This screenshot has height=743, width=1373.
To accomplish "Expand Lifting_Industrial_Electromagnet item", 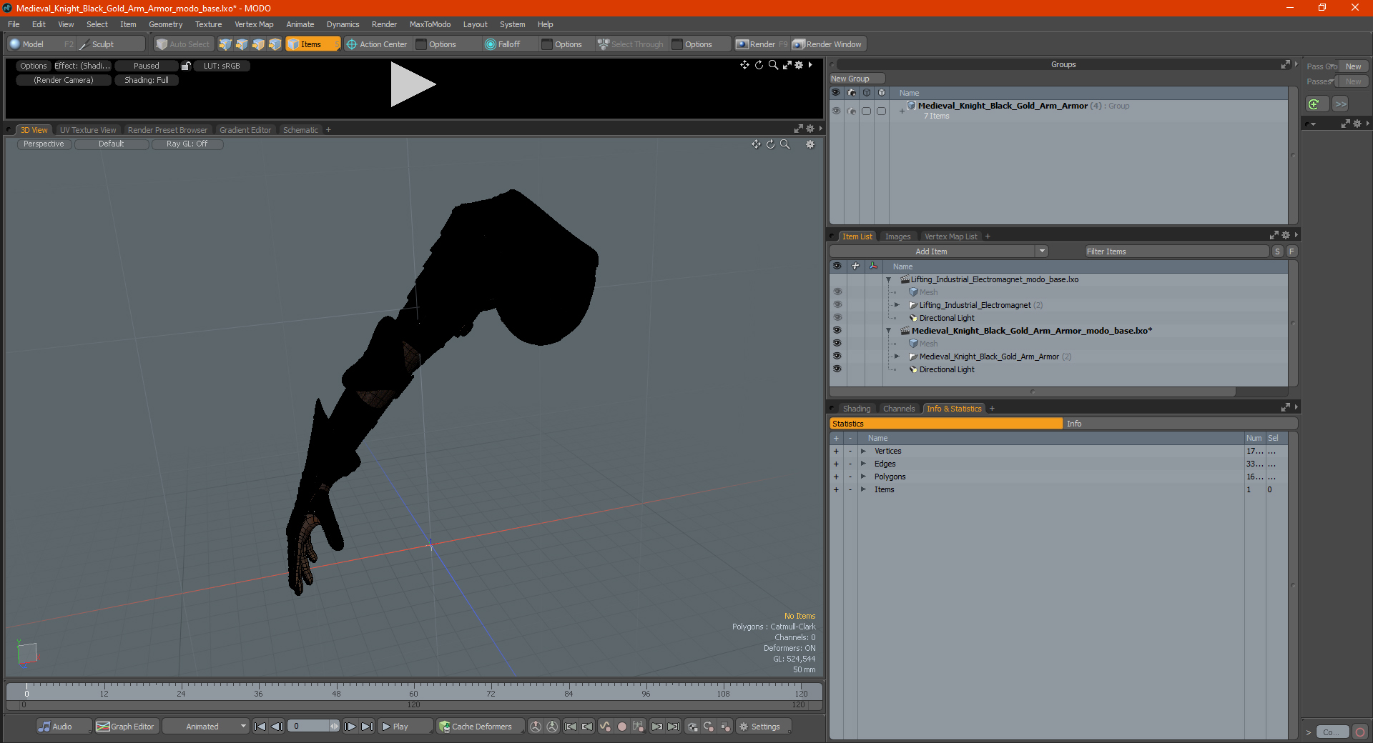I will coord(897,305).
